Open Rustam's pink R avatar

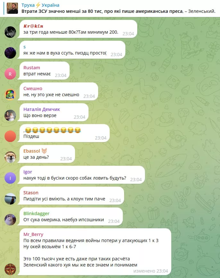click(10, 74)
